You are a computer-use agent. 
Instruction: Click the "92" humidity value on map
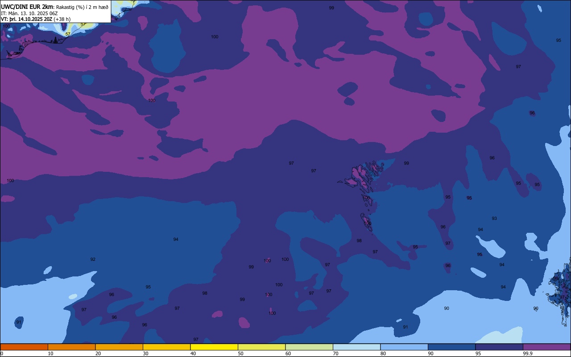point(93,260)
